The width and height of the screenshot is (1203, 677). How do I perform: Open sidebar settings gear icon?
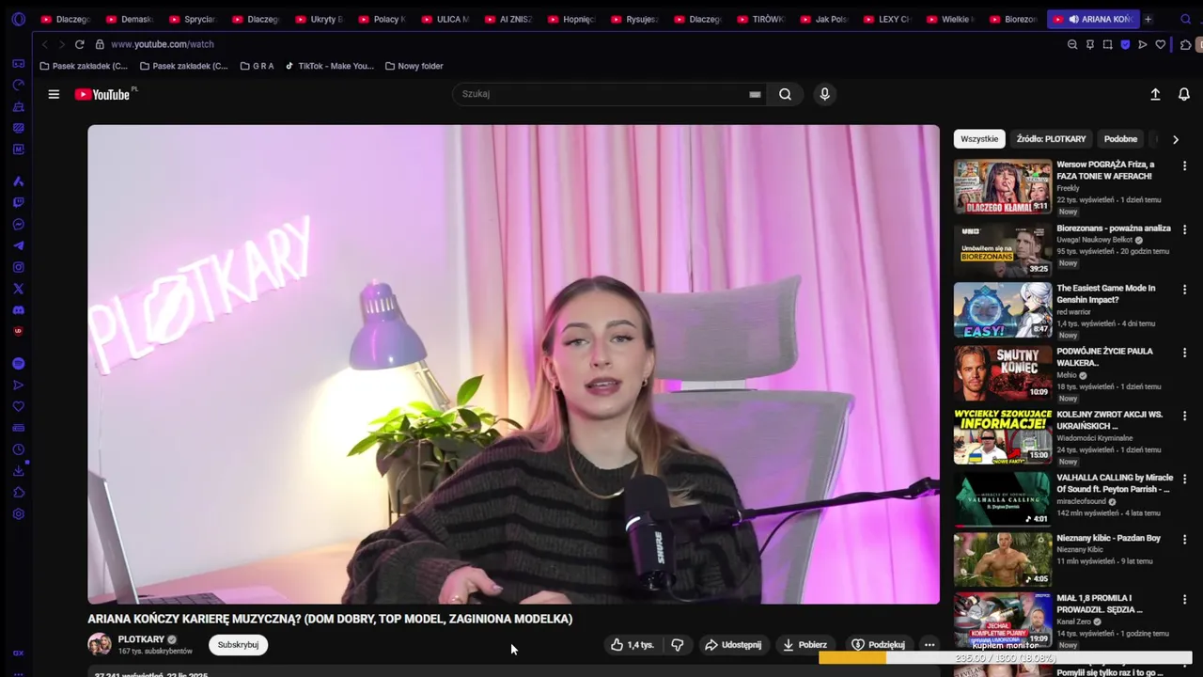coord(19,514)
